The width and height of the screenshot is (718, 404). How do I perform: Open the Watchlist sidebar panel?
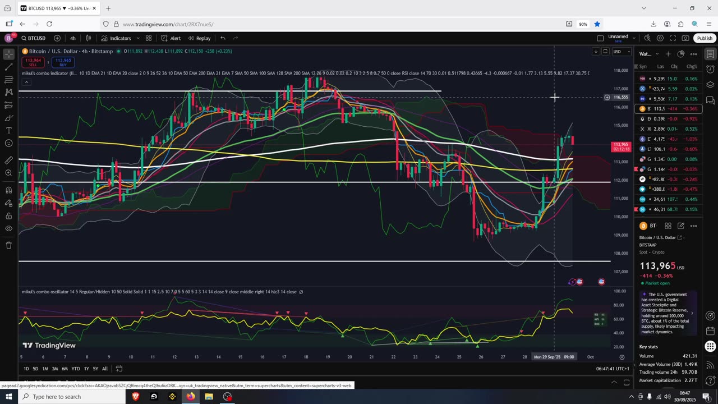[710, 54]
